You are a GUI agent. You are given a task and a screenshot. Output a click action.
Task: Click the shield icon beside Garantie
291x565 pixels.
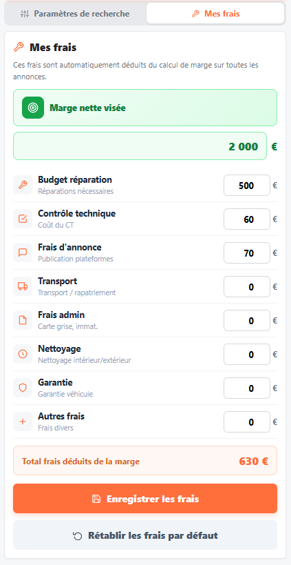pyautogui.click(x=23, y=388)
